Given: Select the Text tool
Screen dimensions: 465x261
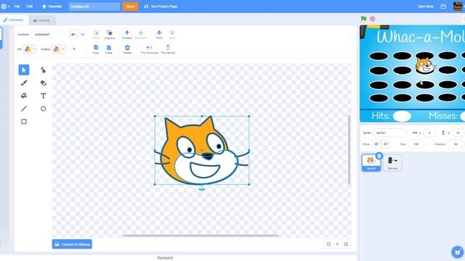Looking at the screenshot, I should [x=44, y=96].
